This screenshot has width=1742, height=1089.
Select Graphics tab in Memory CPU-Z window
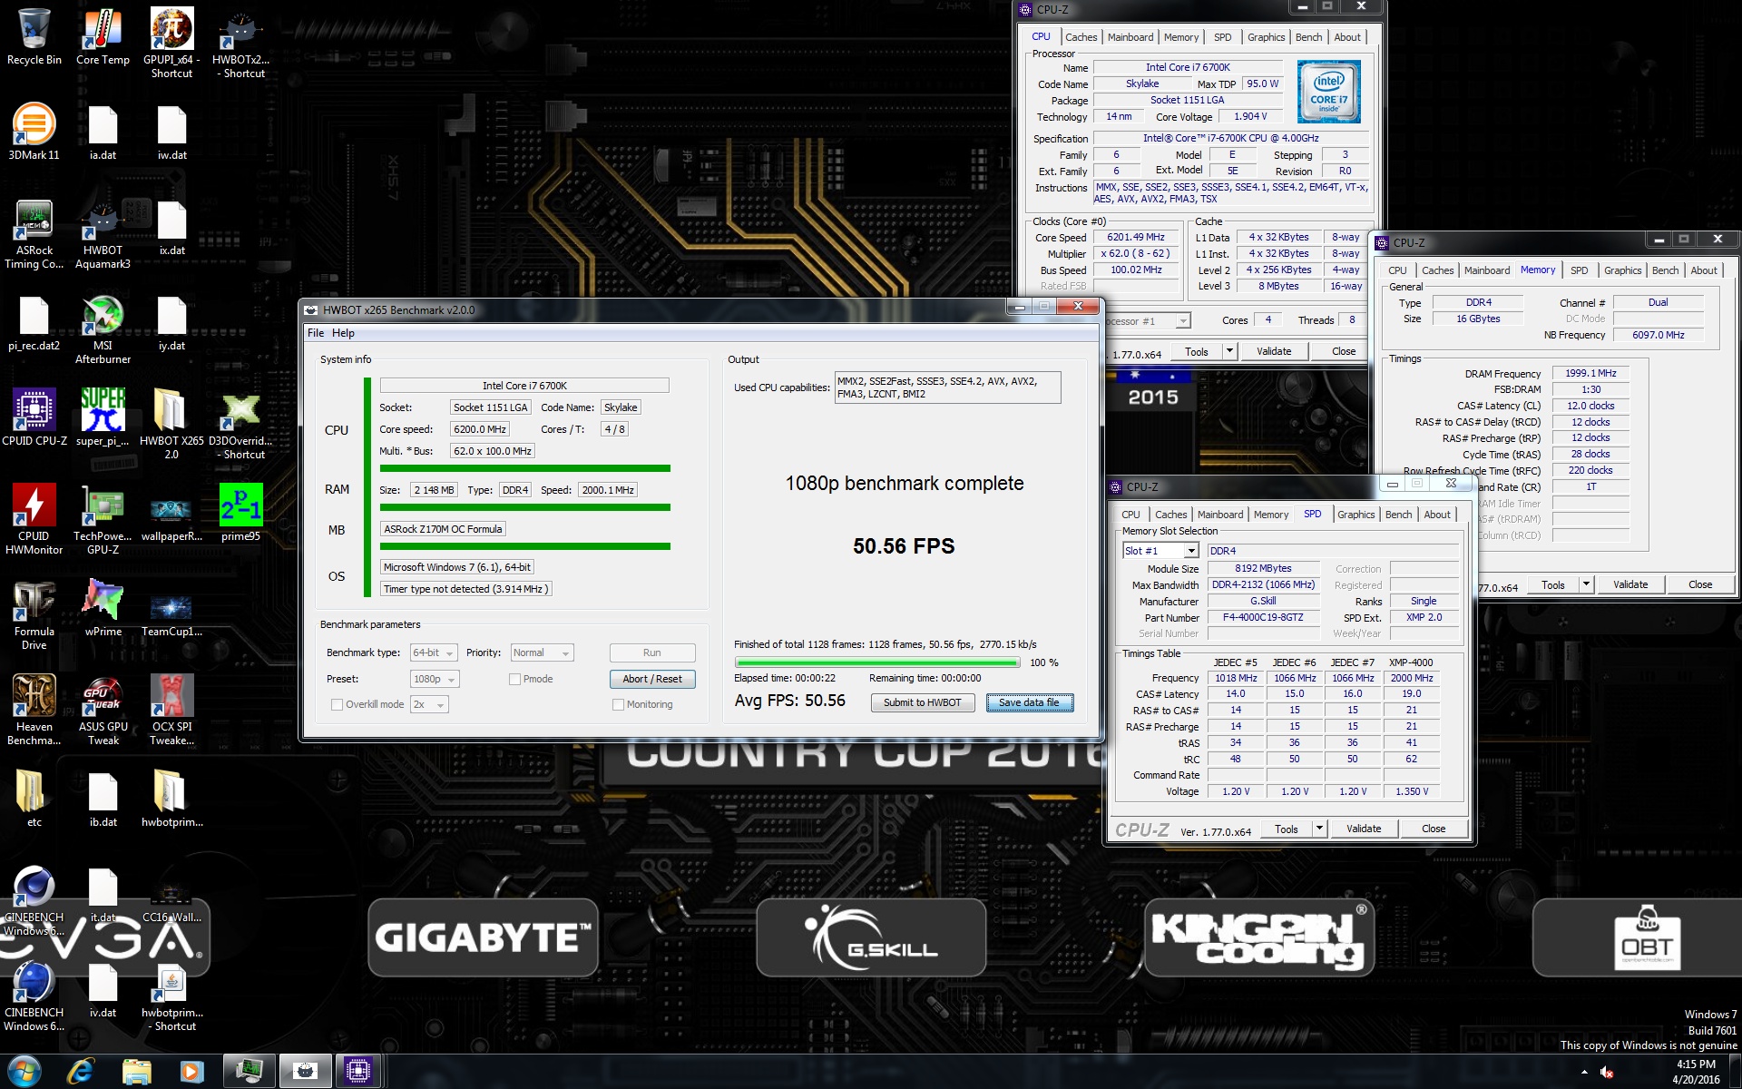click(x=1622, y=270)
